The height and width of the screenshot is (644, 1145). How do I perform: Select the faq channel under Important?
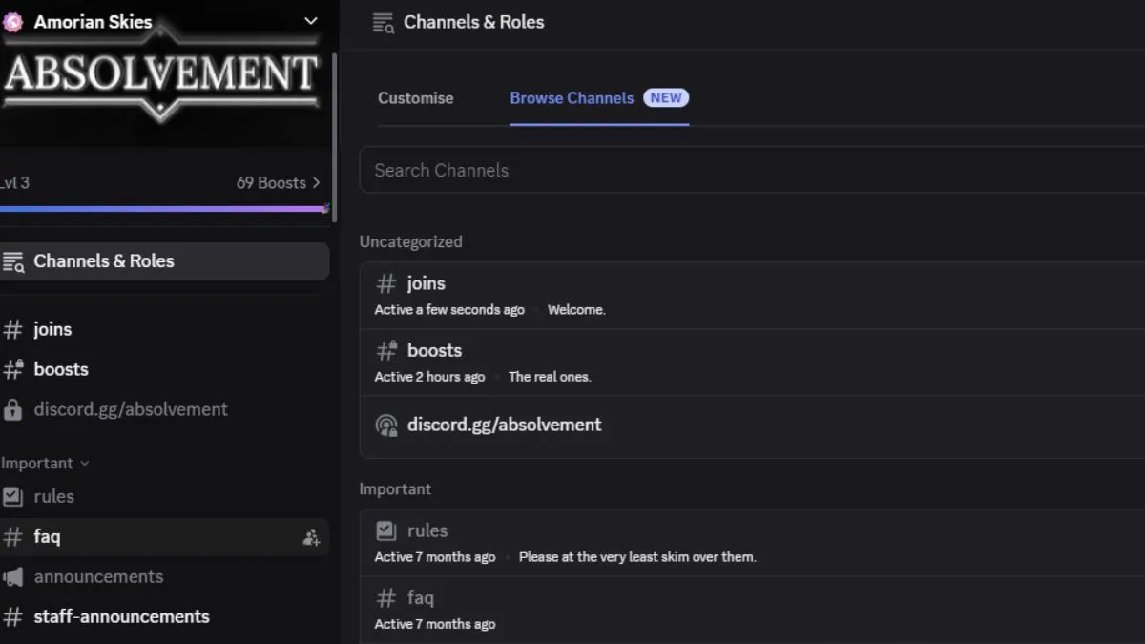47,536
